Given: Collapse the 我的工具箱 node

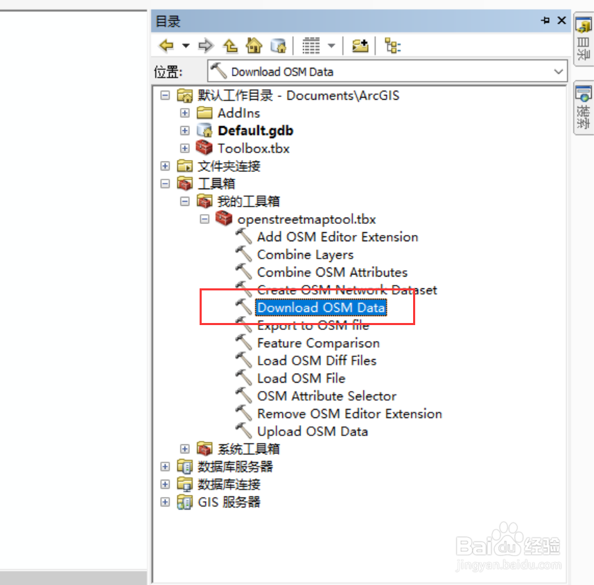Looking at the screenshot, I should coord(184,201).
